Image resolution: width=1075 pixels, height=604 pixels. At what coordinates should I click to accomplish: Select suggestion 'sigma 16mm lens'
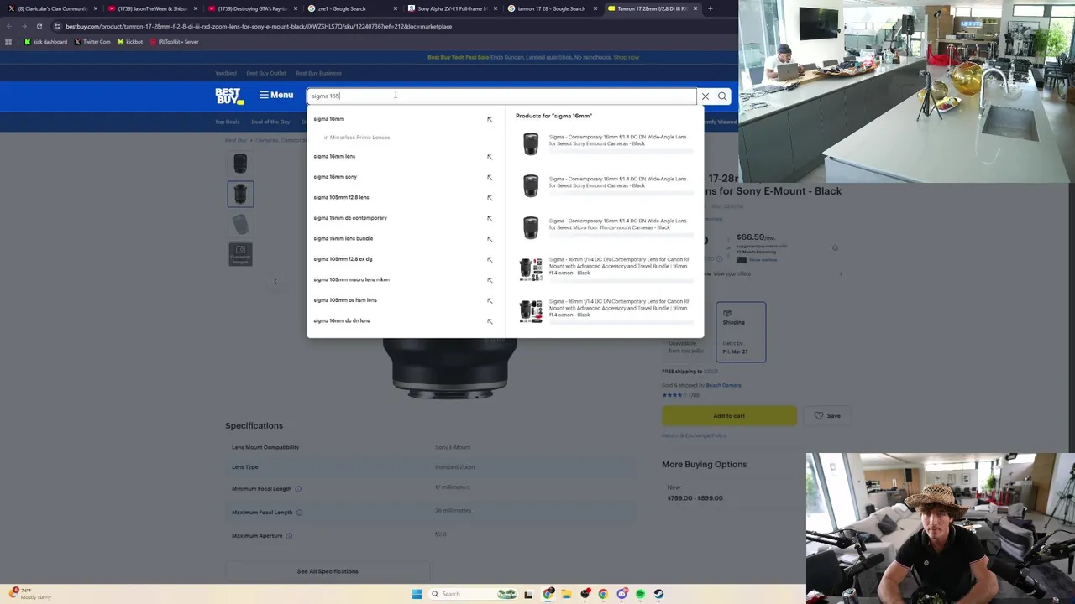[334, 156]
